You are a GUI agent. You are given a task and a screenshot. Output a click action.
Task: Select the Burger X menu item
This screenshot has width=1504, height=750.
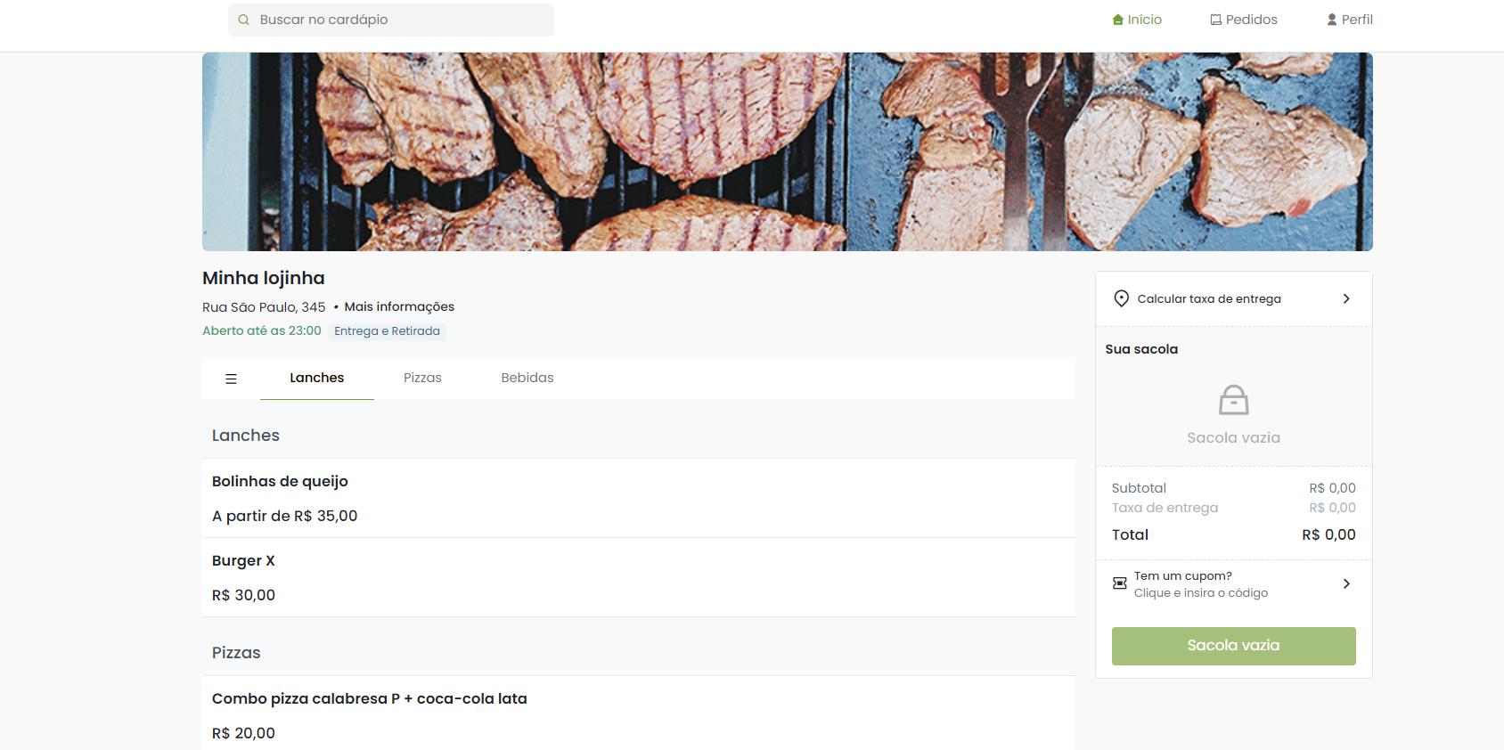click(x=639, y=577)
